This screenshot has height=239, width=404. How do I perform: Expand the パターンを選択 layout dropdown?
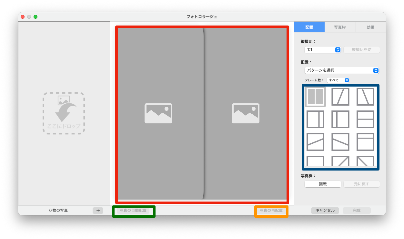(341, 70)
